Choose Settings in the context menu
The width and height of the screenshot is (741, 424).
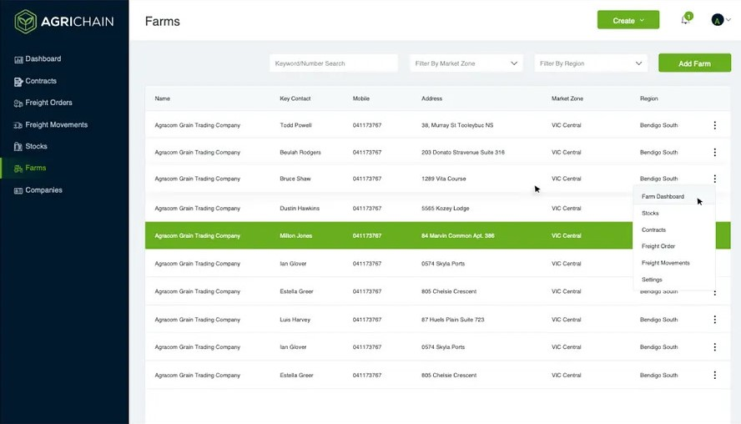click(x=652, y=280)
